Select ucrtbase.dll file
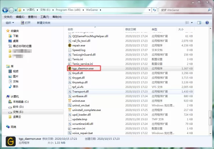 (80, 96)
